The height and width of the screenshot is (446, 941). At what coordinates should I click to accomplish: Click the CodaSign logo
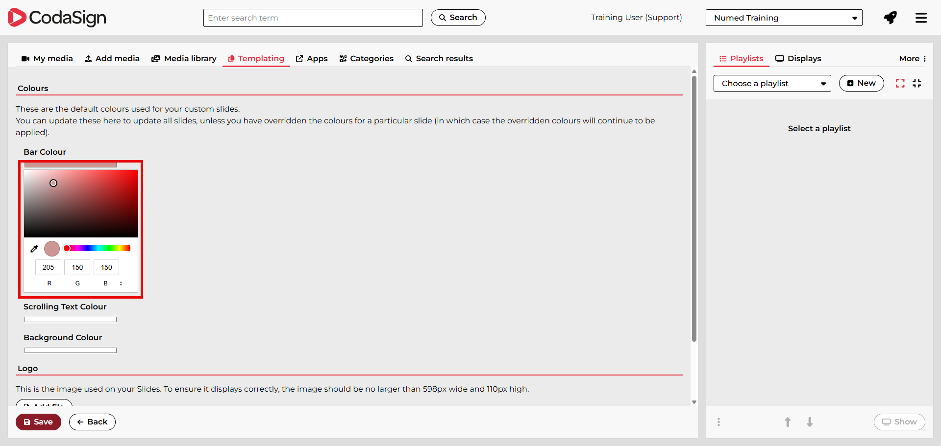57,18
